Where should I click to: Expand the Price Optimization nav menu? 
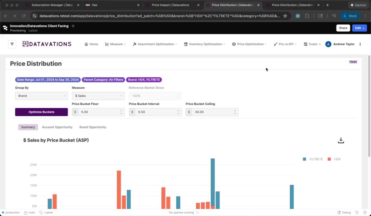coord(249,44)
